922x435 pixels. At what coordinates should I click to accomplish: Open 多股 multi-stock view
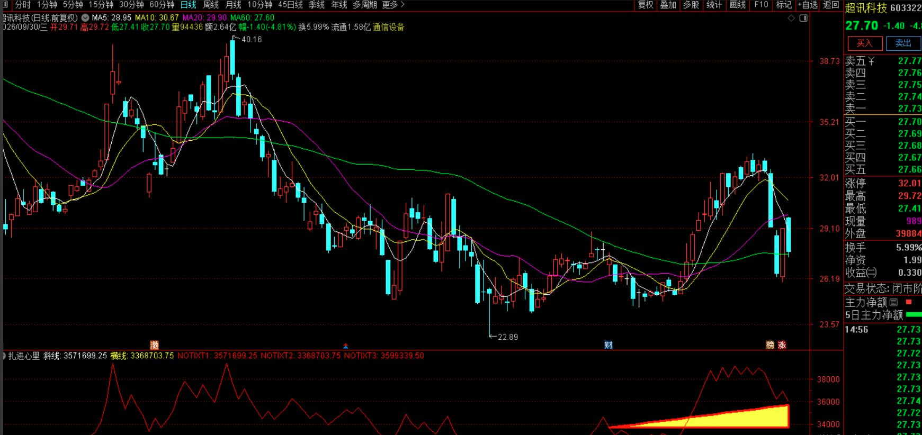point(691,5)
